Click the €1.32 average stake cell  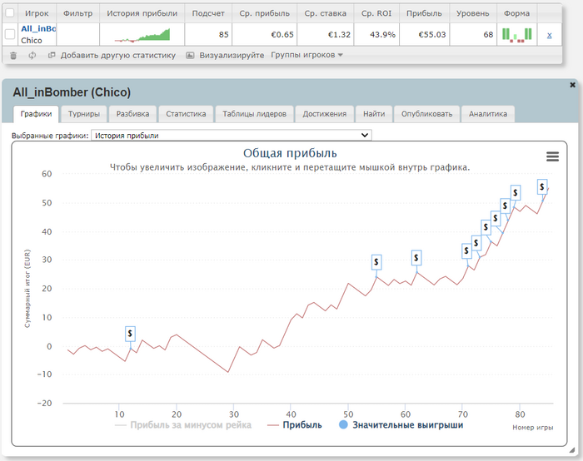pos(326,35)
